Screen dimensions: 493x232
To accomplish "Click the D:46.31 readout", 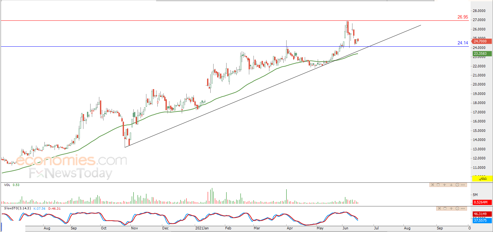I will coord(55,208).
